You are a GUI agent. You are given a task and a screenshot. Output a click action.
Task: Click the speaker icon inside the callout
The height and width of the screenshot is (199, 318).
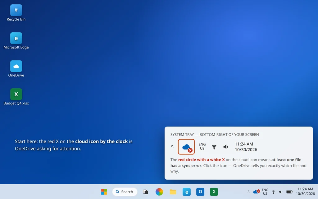point(225,147)
